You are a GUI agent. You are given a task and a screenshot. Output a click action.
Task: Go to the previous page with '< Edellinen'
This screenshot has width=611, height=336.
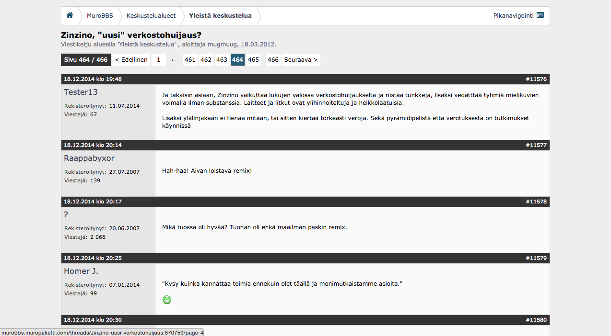(x=131, y=59)
